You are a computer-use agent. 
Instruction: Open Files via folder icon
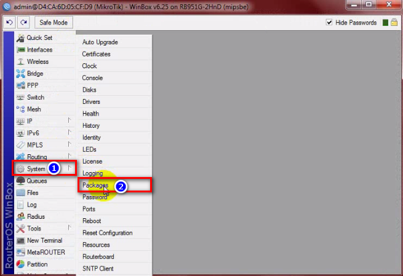click(20, 192)
